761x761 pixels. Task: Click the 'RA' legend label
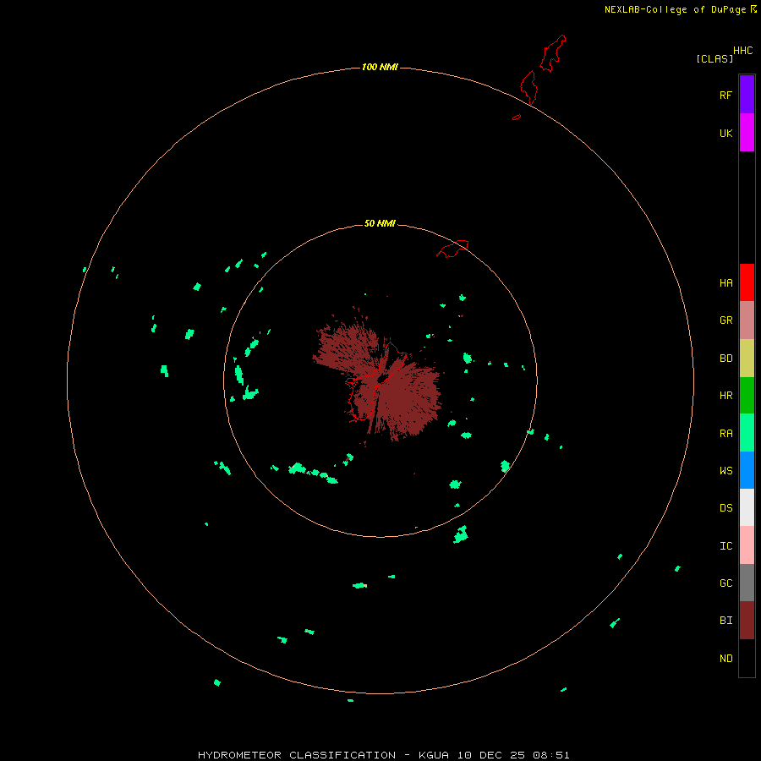coord(725,434)
